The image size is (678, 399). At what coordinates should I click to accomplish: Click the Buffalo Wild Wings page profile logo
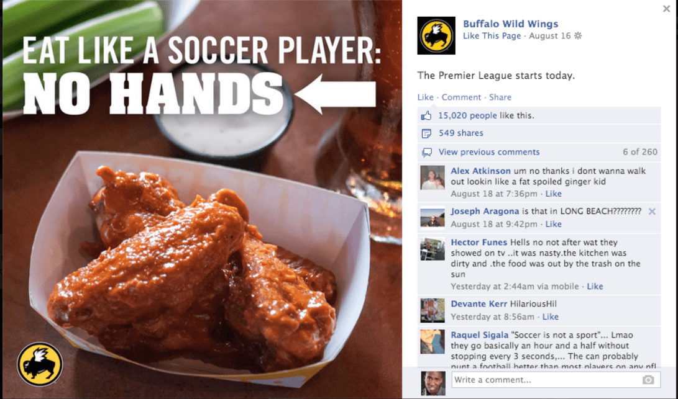point(436,35)
